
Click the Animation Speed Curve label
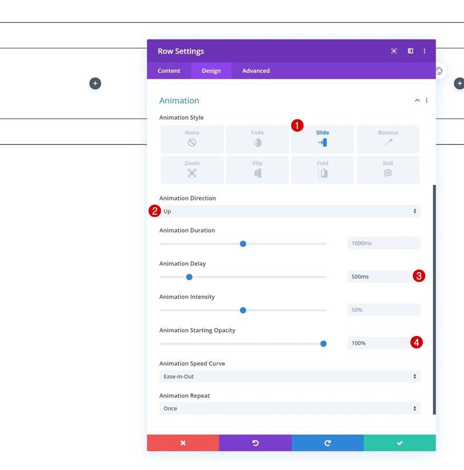click(192, 363)
